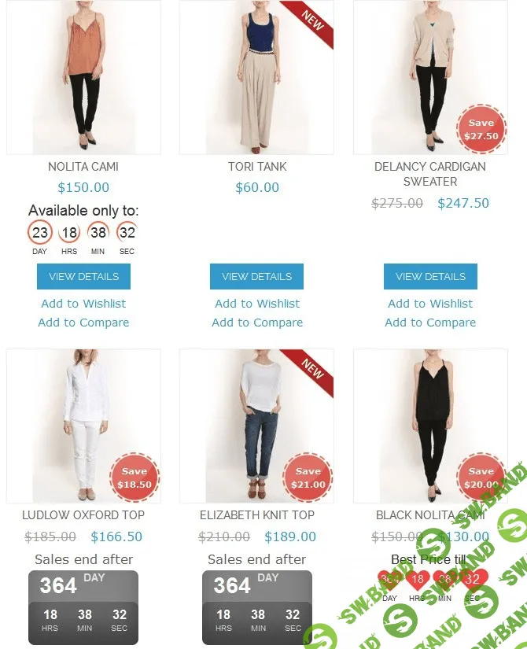Click the NEW ribbon on Elizabeth Knit Top
This screenshot has width=527, height=649.
pyautogui.click(x=311, y=370)
